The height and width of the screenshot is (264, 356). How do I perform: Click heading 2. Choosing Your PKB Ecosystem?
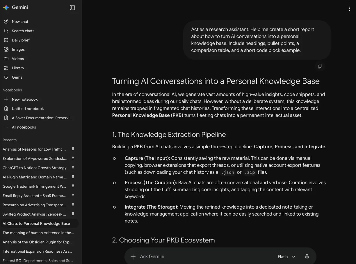[163, 240]
